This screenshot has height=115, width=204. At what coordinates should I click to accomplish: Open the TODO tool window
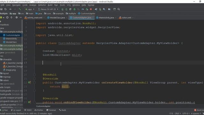click(28, 110)
